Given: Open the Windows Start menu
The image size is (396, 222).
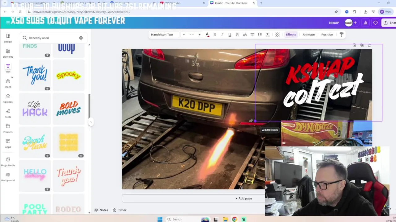Looking at the screenshot, I should tap(160, 219).
